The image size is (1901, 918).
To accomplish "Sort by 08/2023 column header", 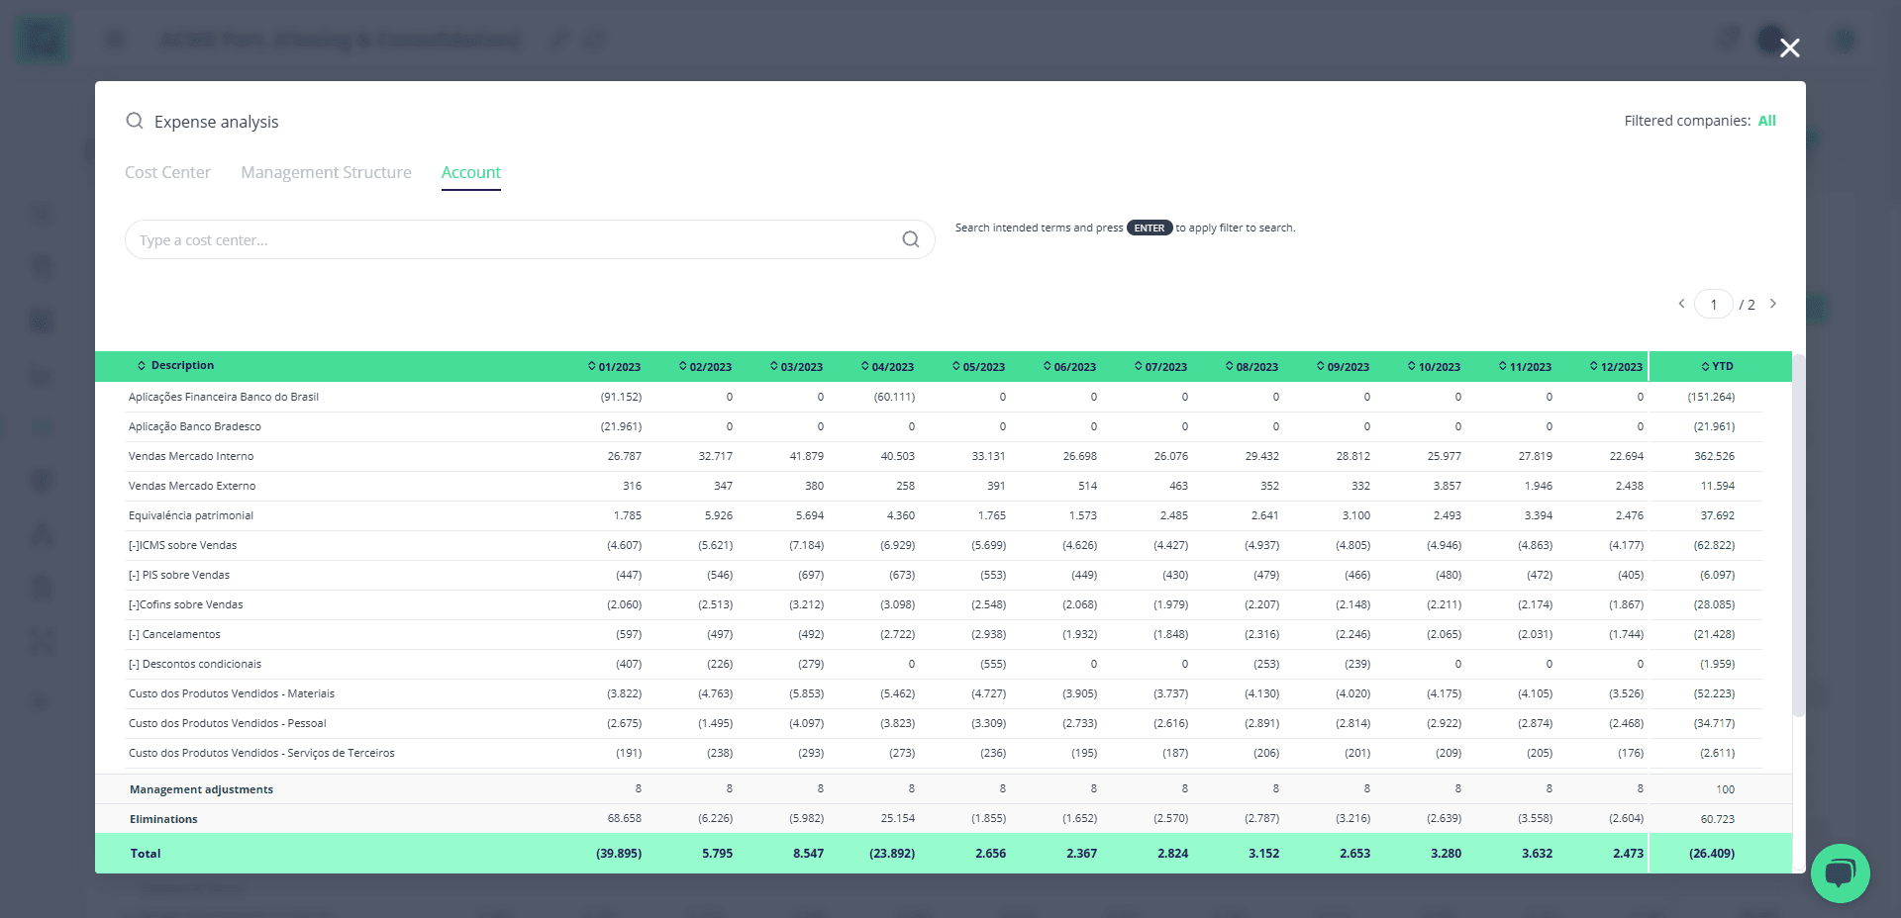I will 1251,366.
